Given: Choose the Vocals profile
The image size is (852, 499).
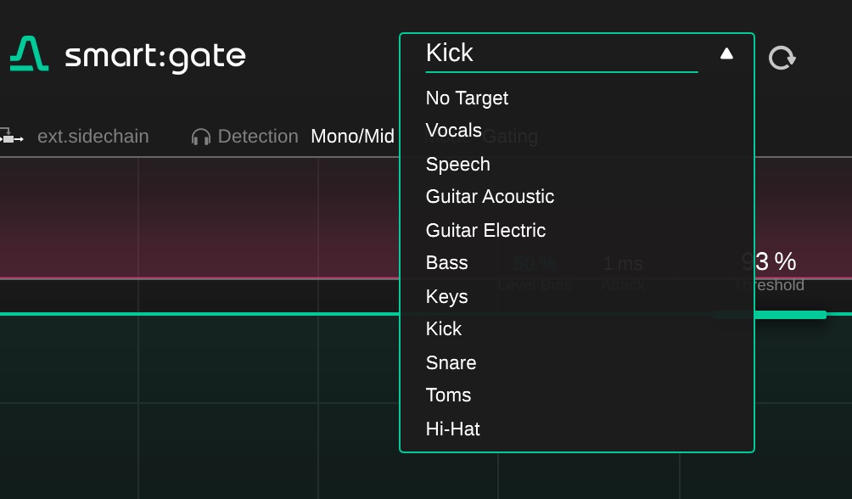Looking at the screenshot, I should pyautogui.click(x=454, y=131).
